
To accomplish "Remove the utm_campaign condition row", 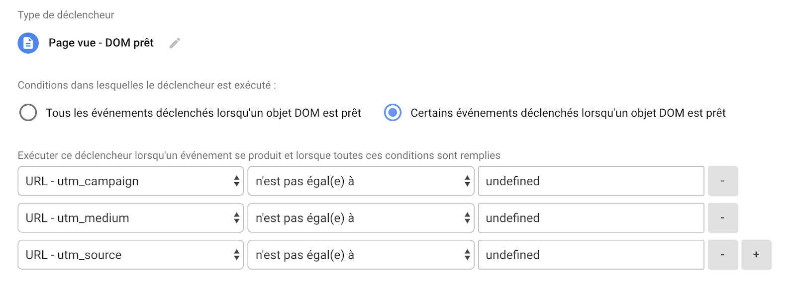I will coord(722,181).
